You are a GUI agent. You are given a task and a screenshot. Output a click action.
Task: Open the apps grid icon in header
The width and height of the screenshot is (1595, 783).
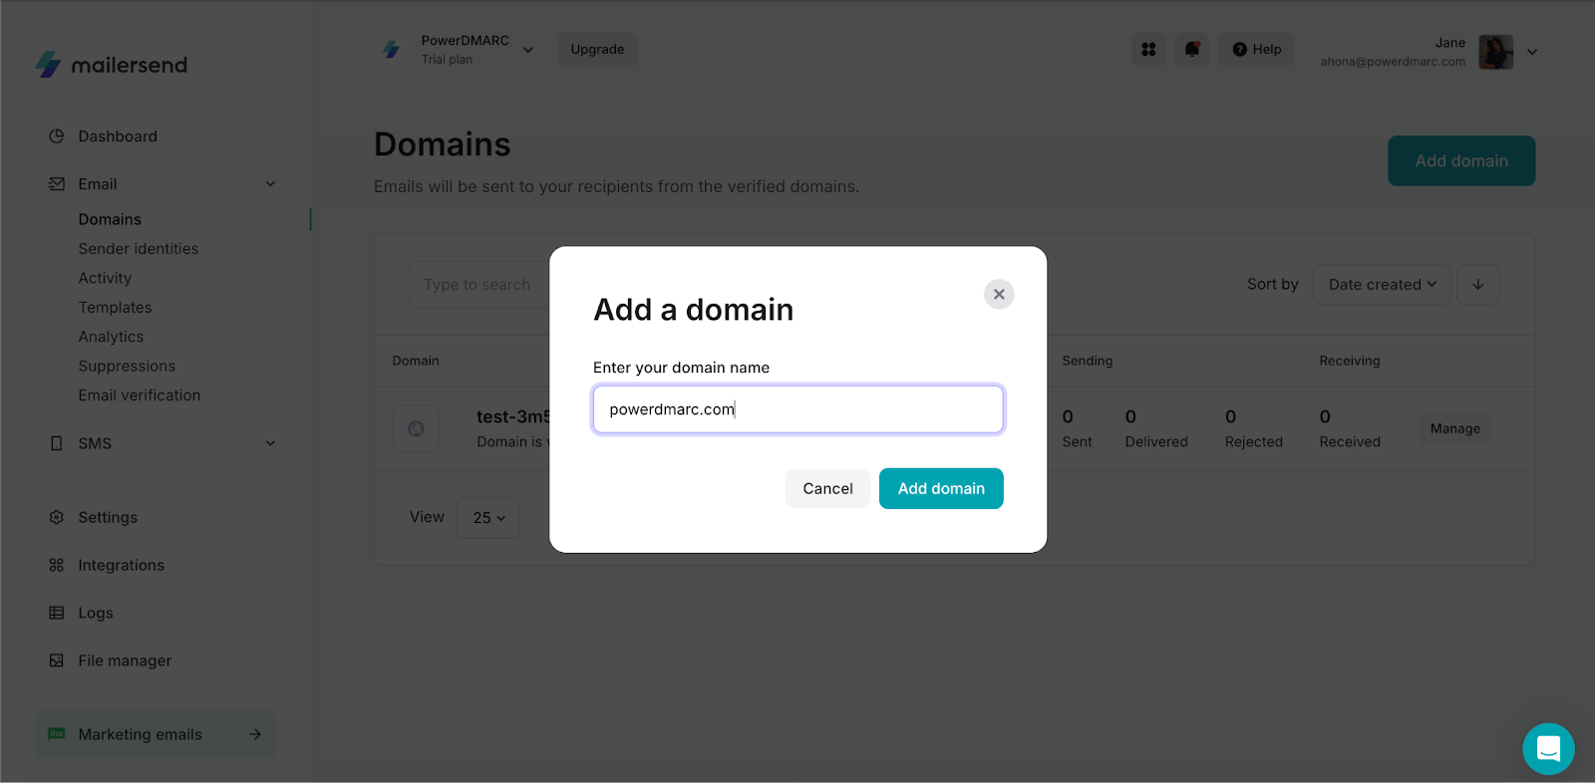tap(1148, 49)
